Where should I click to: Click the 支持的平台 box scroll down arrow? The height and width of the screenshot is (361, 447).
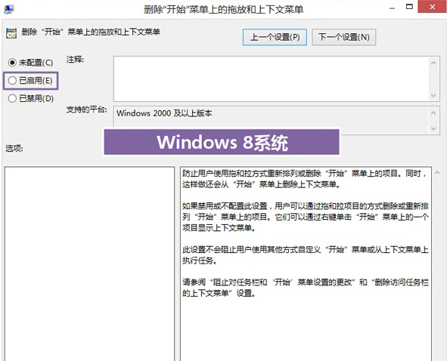point(433,128)
